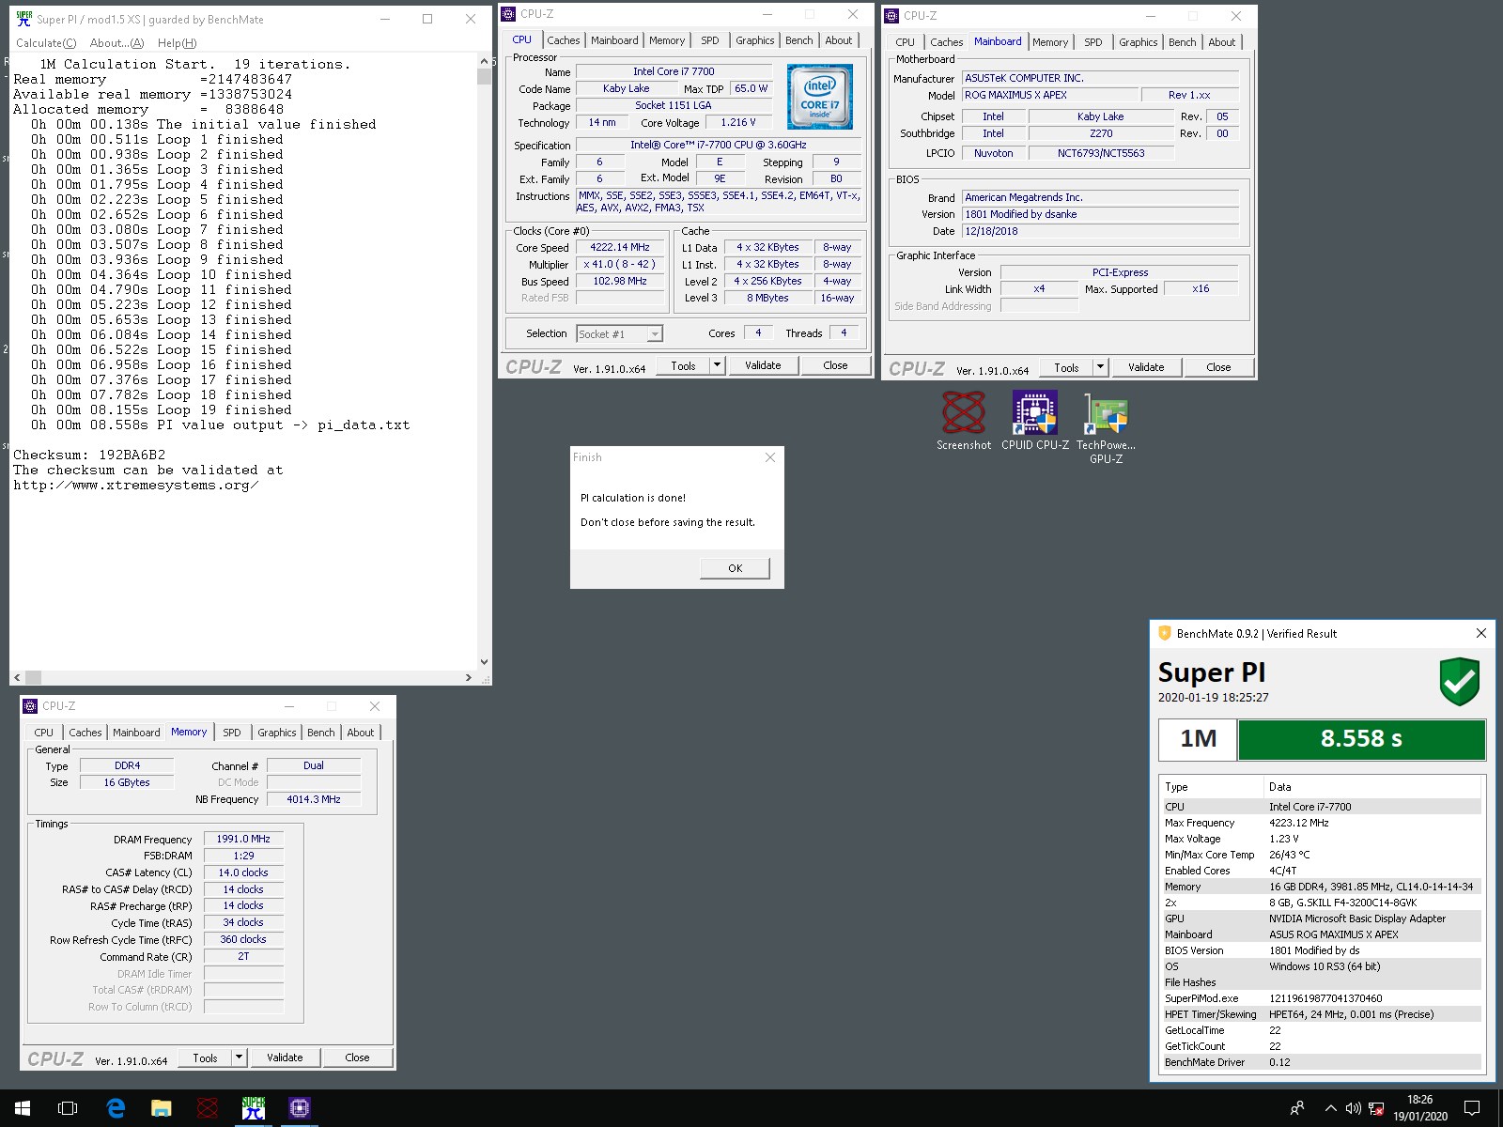Click the xtremesystems.org URL text
The width and height of the screenshot is (1503, 1127).
pyautogui.click(x=135, y=486)
